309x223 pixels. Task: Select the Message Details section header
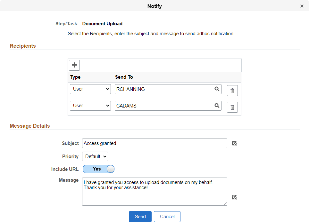pyautogui.click(x=29, y=126)
